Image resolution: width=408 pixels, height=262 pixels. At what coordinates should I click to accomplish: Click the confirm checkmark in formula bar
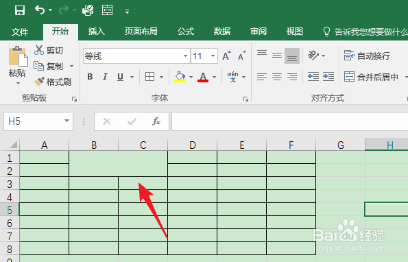pos(132,121)
